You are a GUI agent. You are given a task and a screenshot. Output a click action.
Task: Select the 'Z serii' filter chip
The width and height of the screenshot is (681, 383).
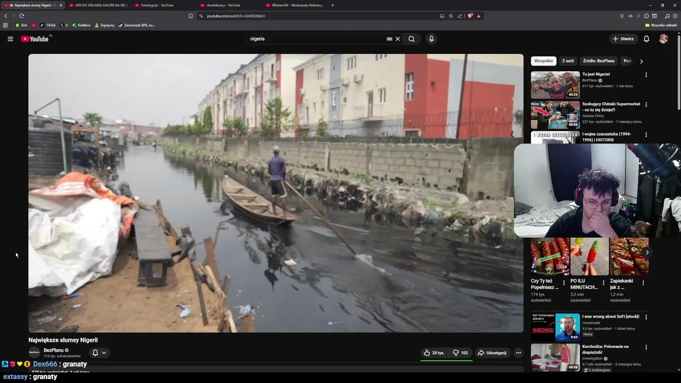(568, 61)
